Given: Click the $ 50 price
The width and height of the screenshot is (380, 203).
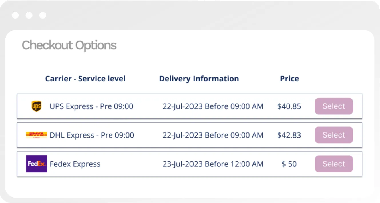Looking at the screenshot, I should click(x=289, y=164).
